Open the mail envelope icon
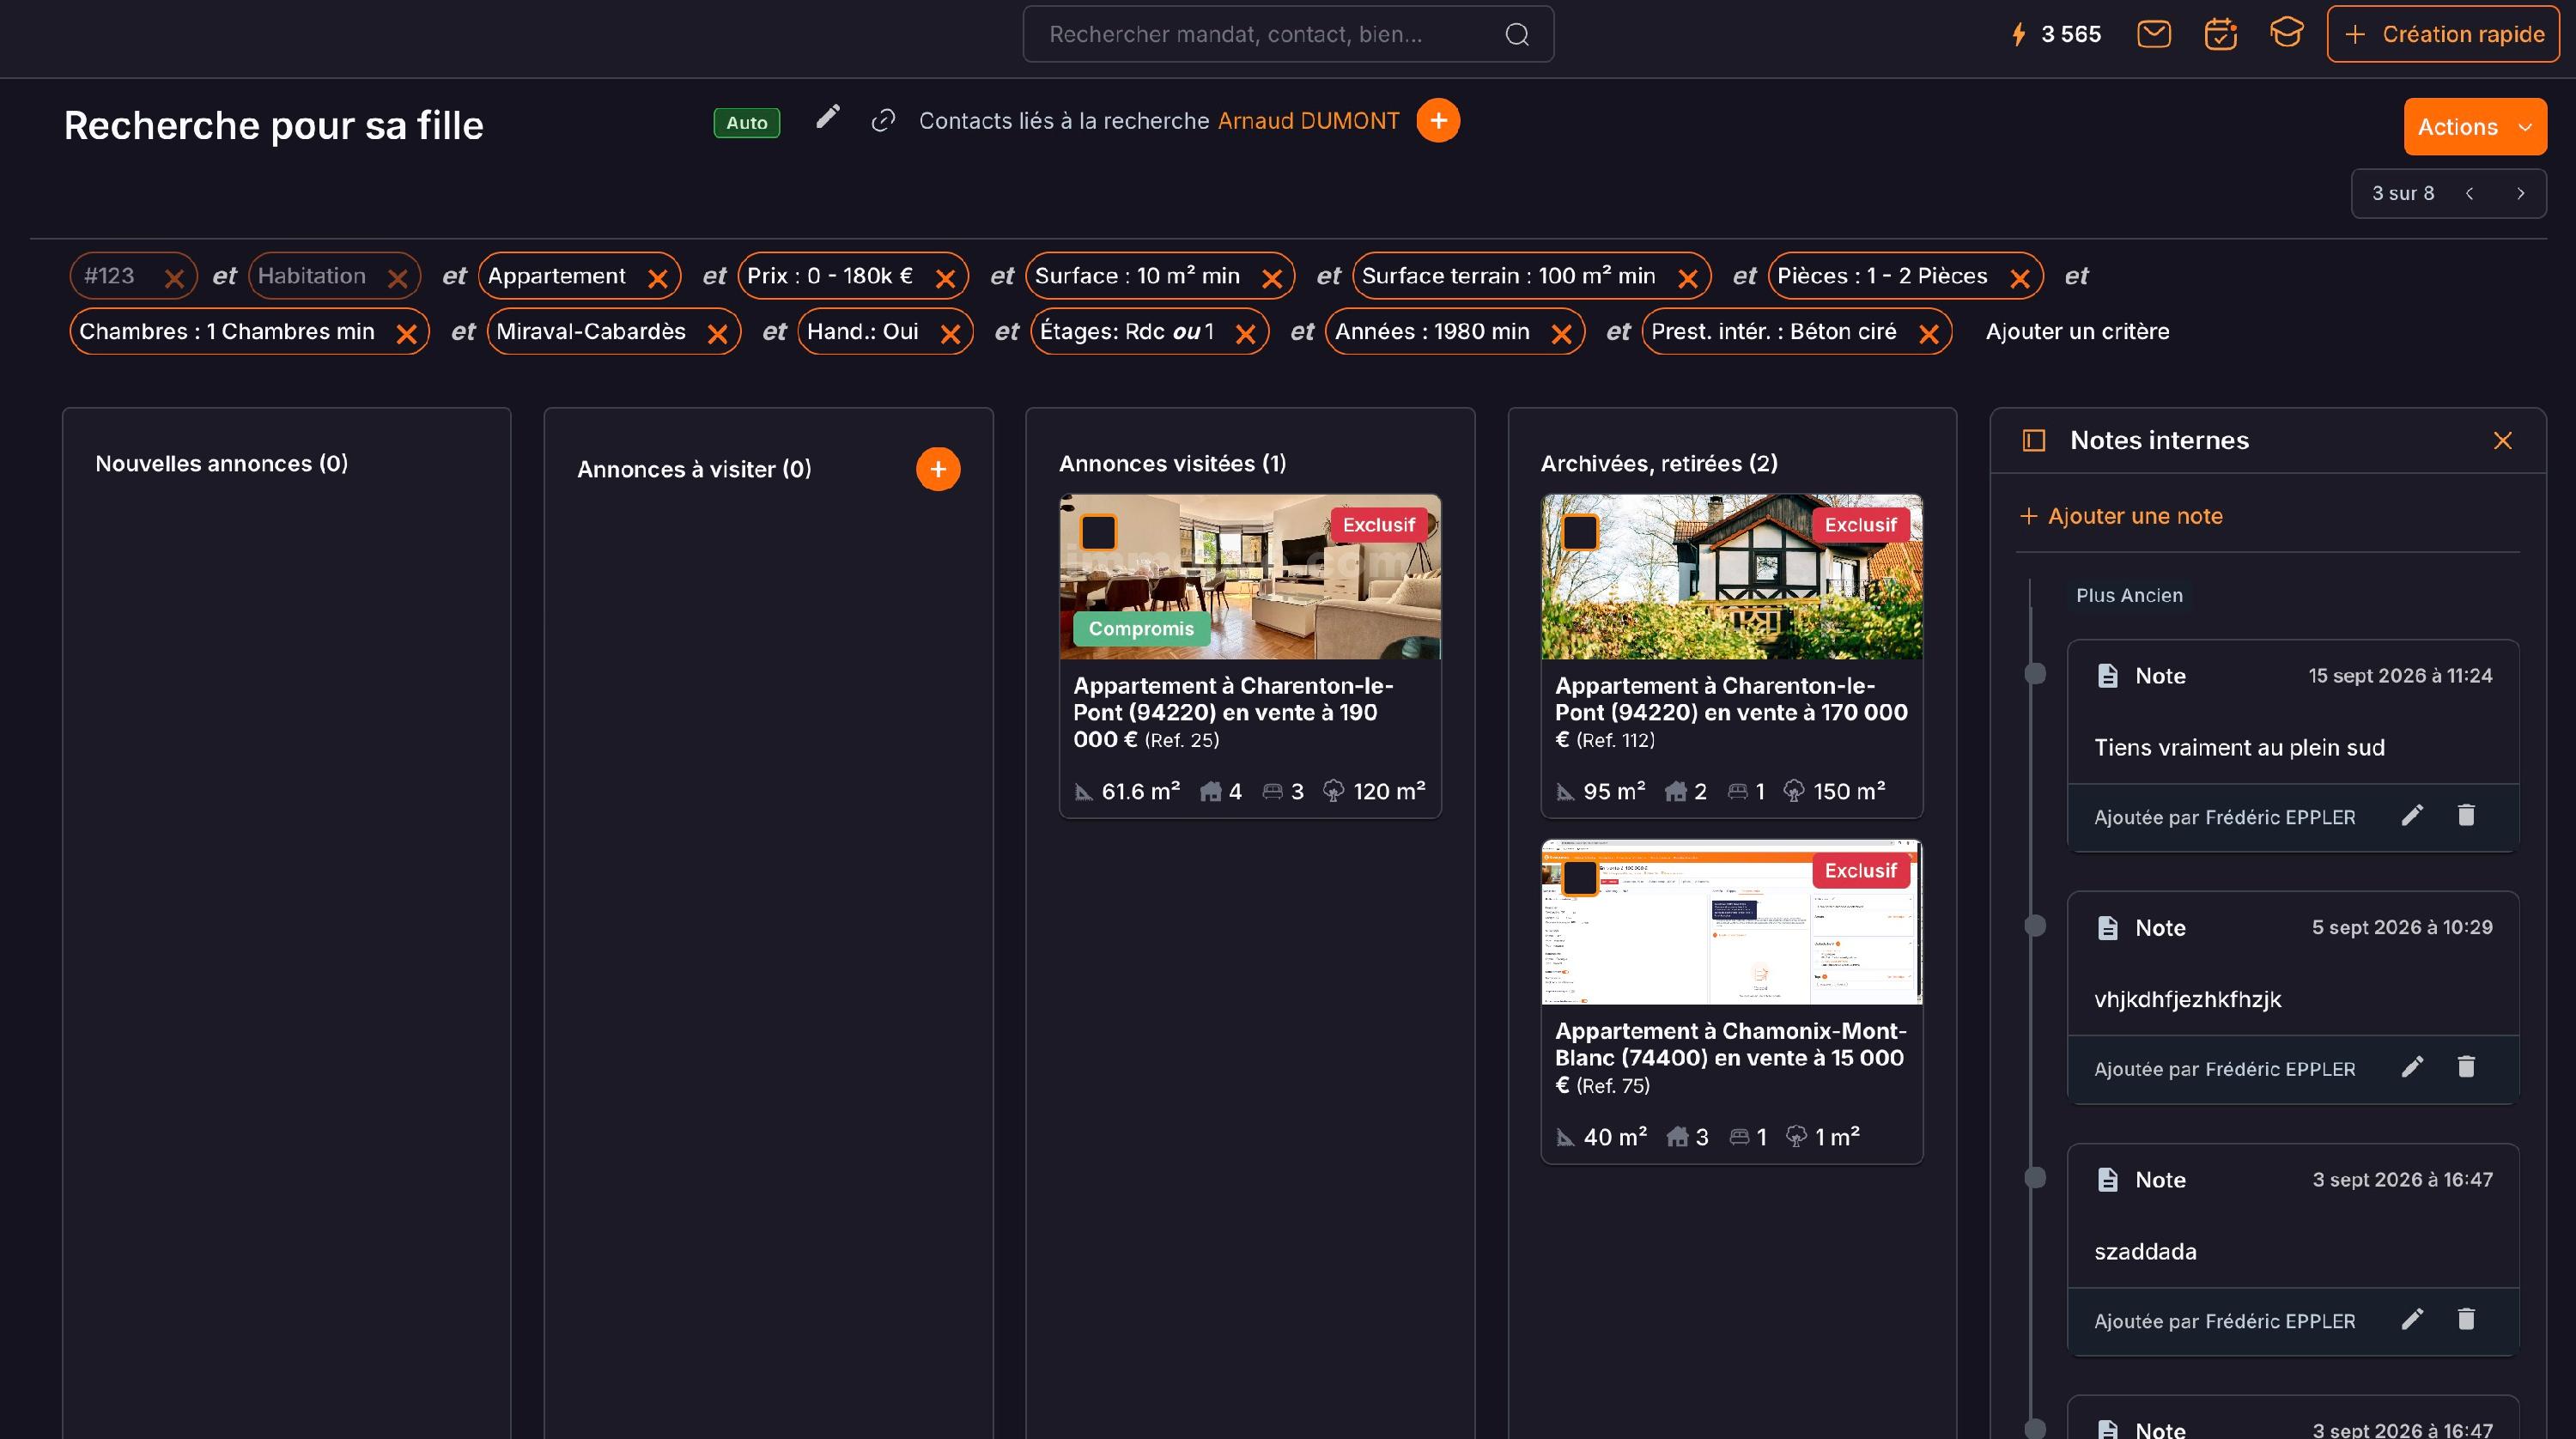Image resolution: width=2576 pixels, height=1439 pixels. [x=2153, y=34]
